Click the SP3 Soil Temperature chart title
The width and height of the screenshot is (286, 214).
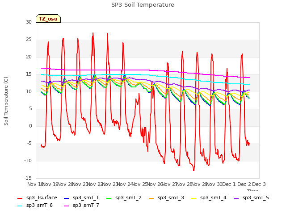[x=143, y=5]
